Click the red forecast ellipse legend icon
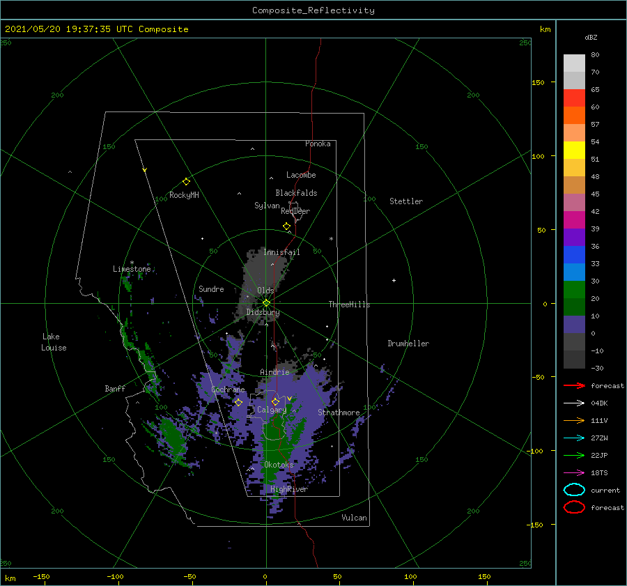The height and width of the screenshot is (586, 627). [574, 507]
